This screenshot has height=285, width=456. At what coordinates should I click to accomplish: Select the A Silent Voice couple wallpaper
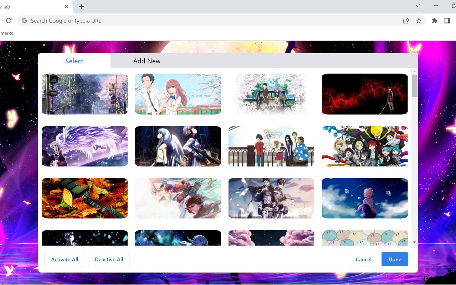coord(178,94)
